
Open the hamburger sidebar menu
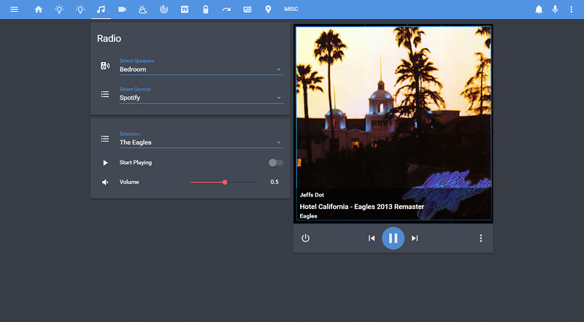[x=14, y=9]
